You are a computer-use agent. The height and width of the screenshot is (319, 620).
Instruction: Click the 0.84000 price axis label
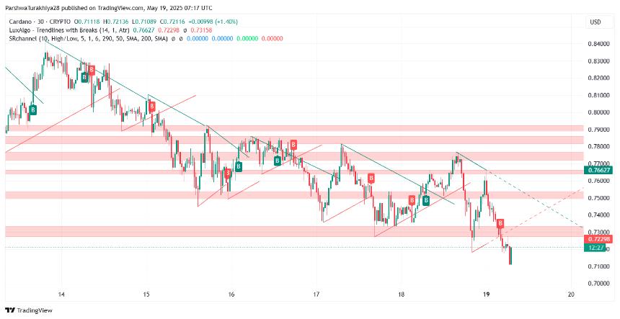598,44
